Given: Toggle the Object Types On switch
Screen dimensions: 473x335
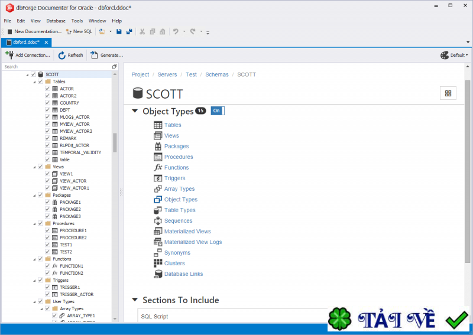Looking at the screenshot, I should [218, 110].
